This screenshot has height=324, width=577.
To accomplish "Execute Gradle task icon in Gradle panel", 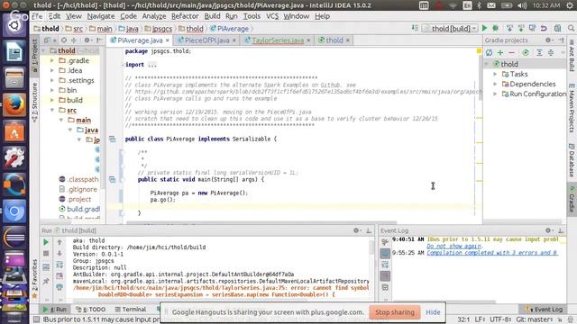I will click(526, 52).
